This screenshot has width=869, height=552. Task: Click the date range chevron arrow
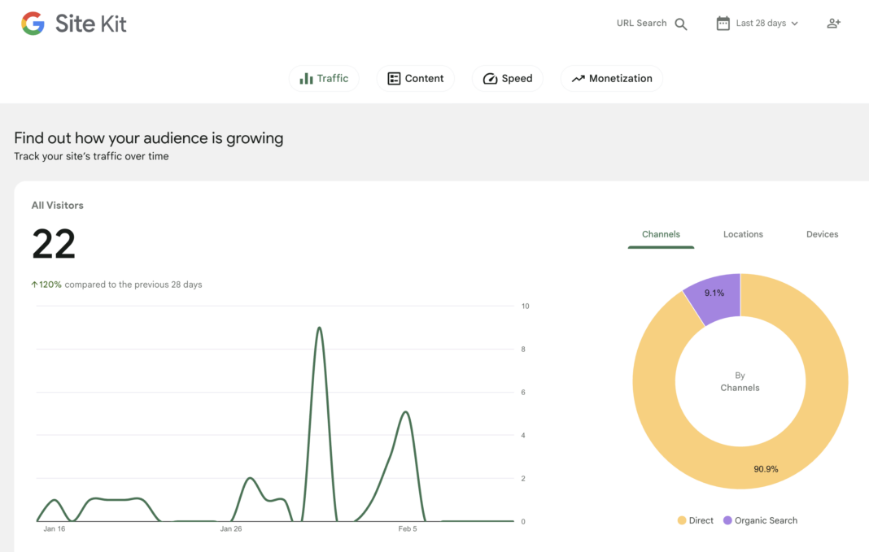pyautogui.click(x=795, y=24)
